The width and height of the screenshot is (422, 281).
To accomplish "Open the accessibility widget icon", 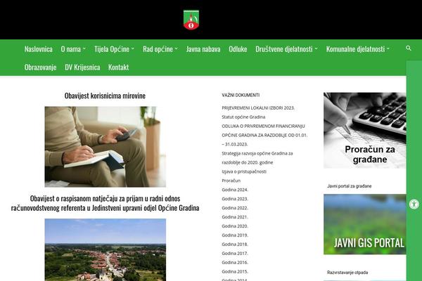I will 414,204.
